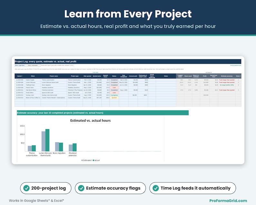Click the Project Log title bar
This screenshot has height=205, width=256.
(128, 61)
